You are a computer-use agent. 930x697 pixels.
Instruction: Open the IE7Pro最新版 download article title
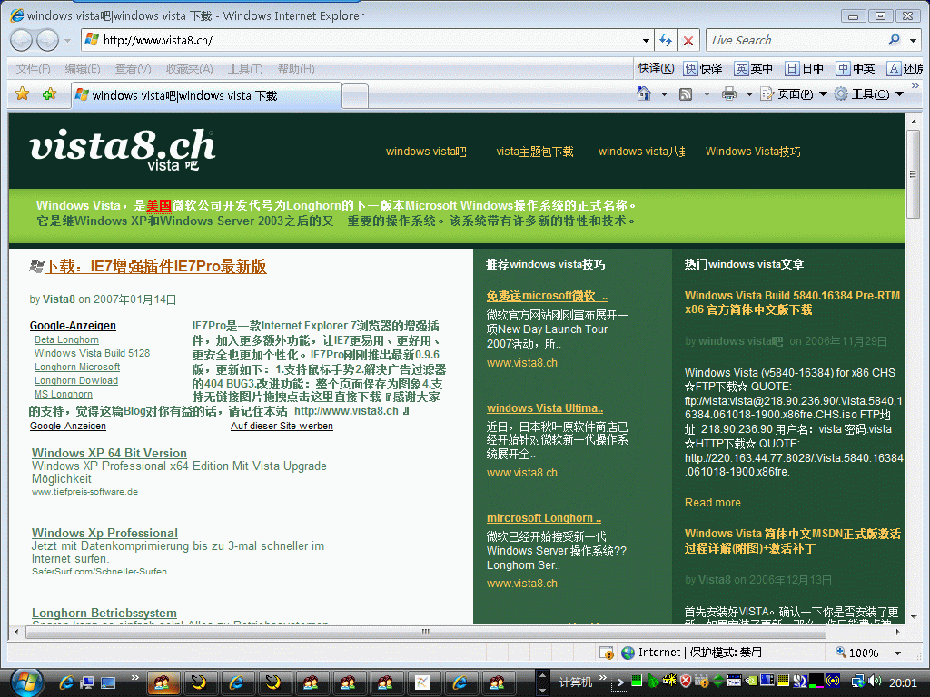coord(155,267)
